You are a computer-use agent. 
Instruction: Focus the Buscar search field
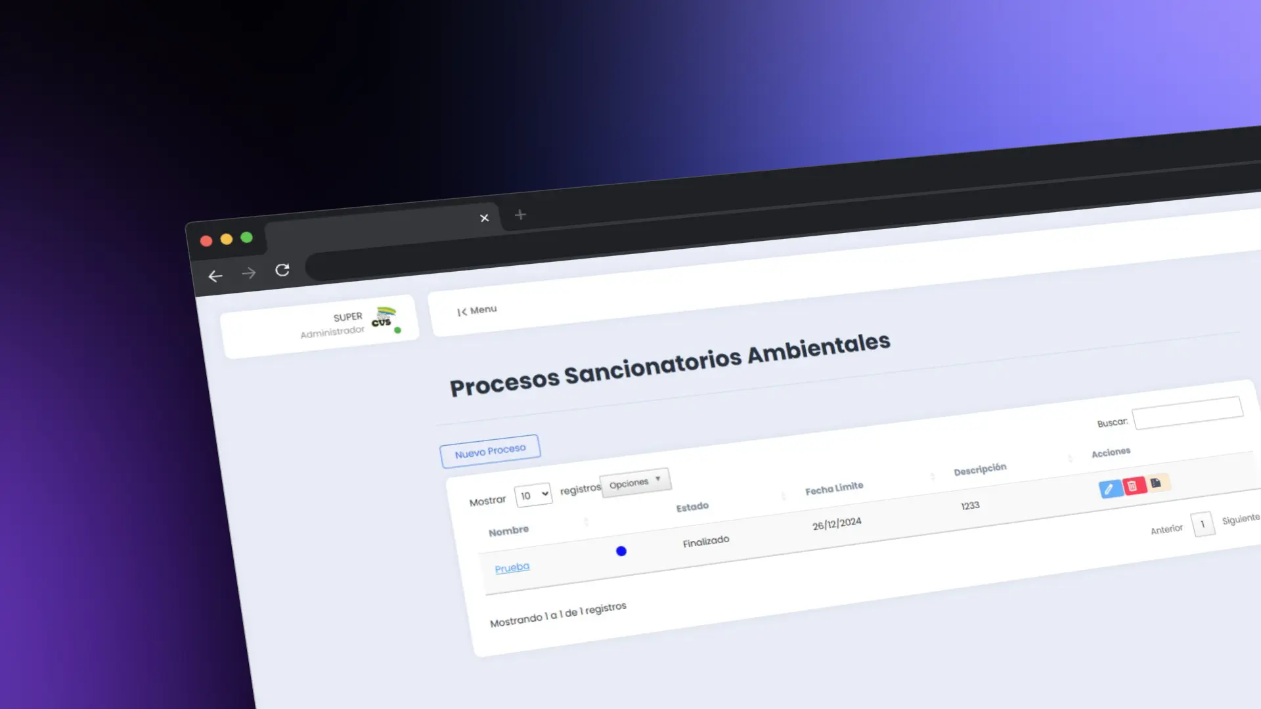(1188, 413)
